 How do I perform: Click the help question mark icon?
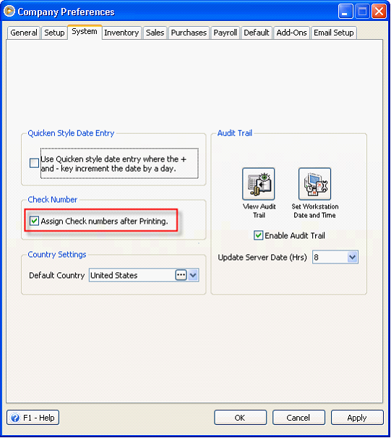pos(14,418)
